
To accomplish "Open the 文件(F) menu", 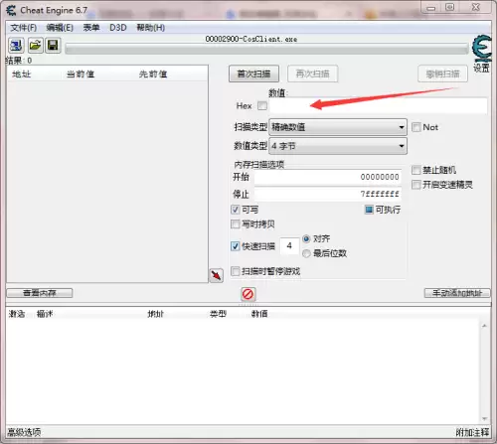I will (24, 28).
